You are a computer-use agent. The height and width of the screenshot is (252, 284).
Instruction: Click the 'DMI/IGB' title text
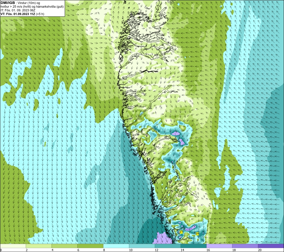[x=8, y=3]
